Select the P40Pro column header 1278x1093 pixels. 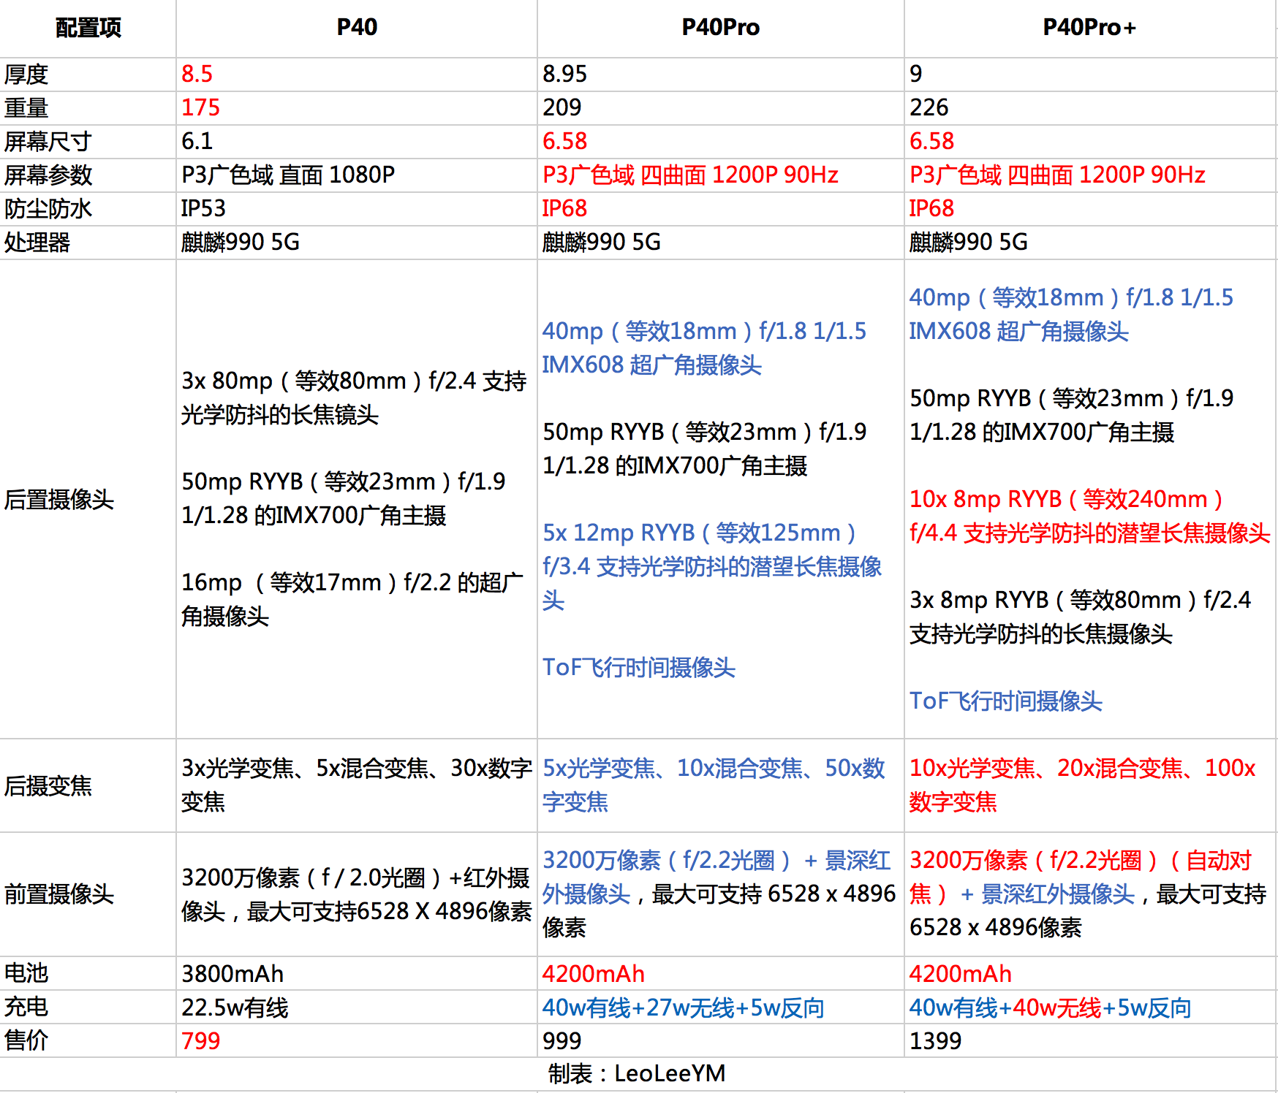[720, 28]
